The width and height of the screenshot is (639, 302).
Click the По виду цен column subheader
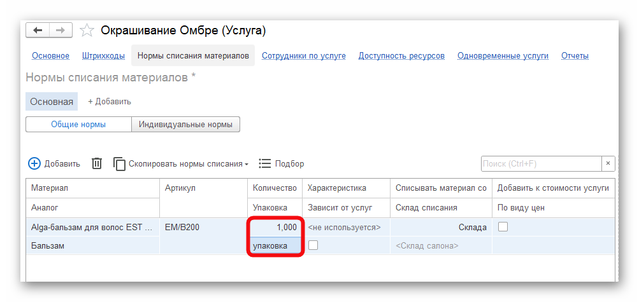(x=554, y=208)
